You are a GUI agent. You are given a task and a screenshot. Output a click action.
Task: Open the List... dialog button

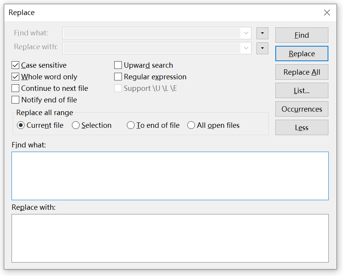(301, 90)
